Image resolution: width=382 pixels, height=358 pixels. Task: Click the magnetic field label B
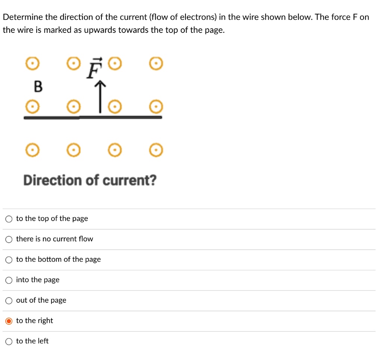(x=38, y=87)
